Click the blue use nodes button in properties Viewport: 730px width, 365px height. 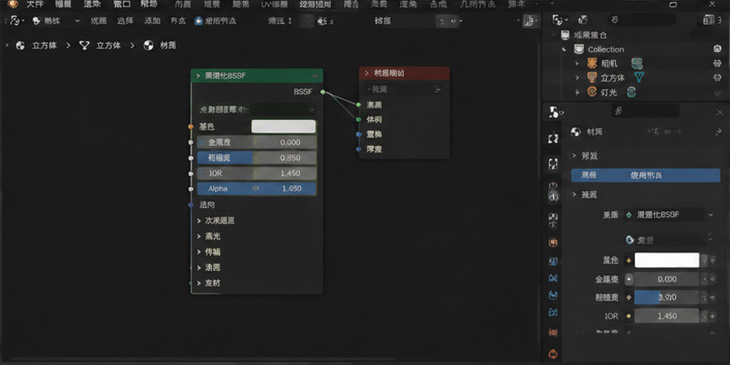(x=646, y=175)
